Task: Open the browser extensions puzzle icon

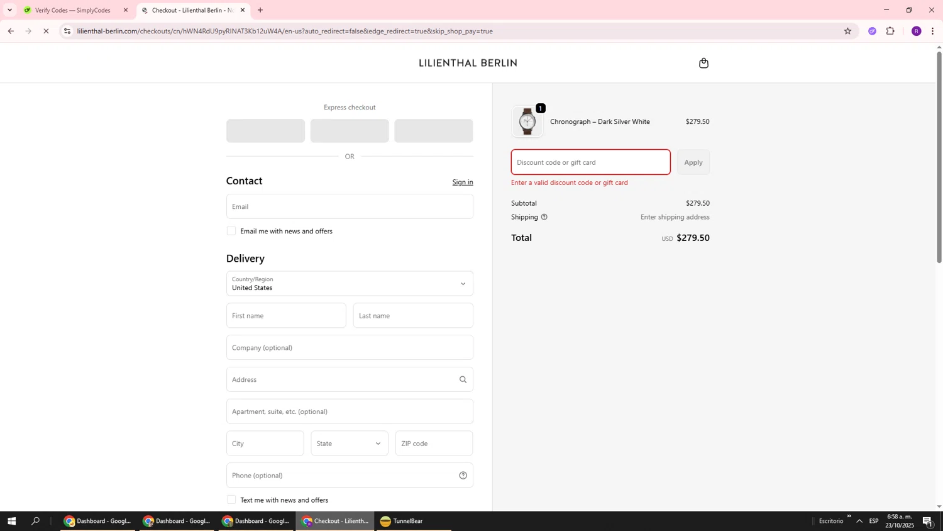Action: pyautogui.click(x=890, y=31)
